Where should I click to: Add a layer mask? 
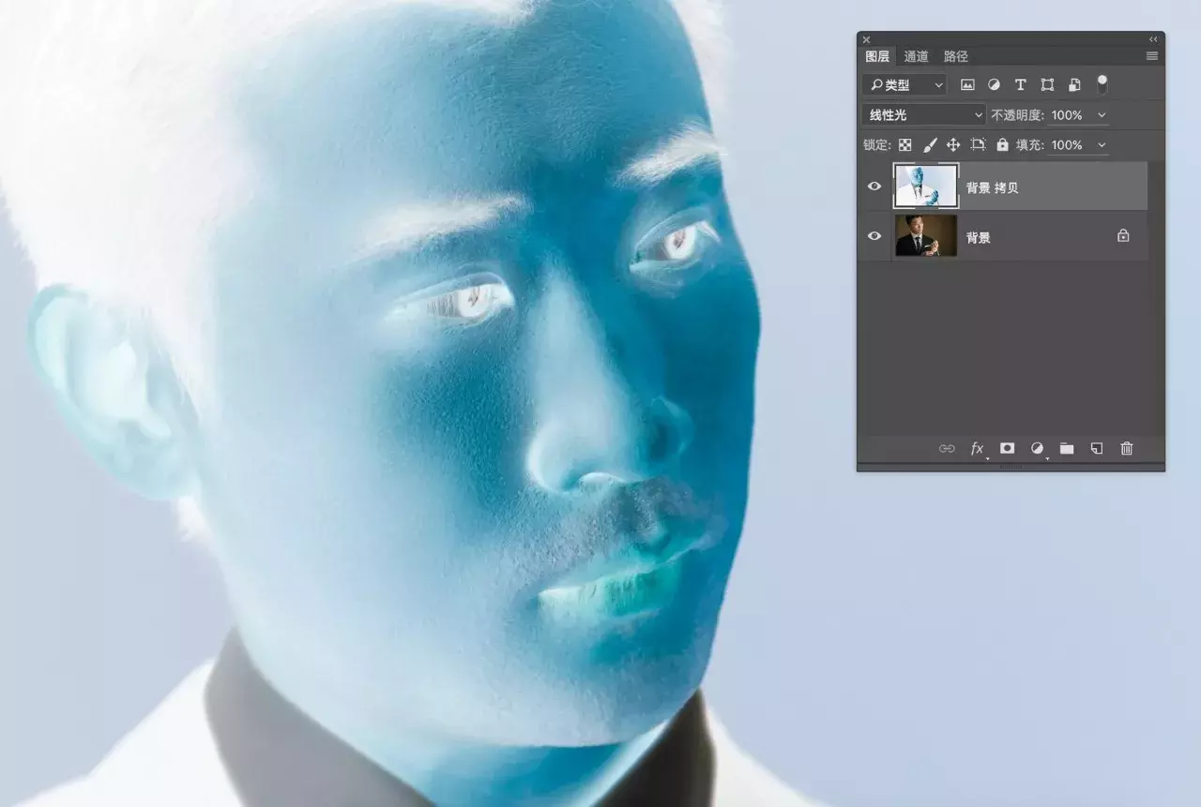pos(1007,449)
